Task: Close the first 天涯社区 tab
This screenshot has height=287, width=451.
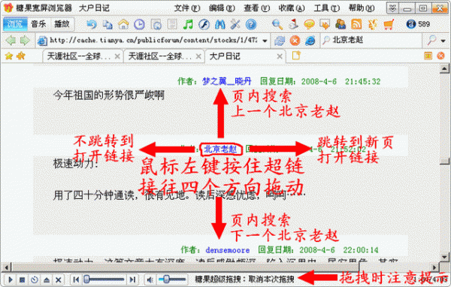Action: 117,56
